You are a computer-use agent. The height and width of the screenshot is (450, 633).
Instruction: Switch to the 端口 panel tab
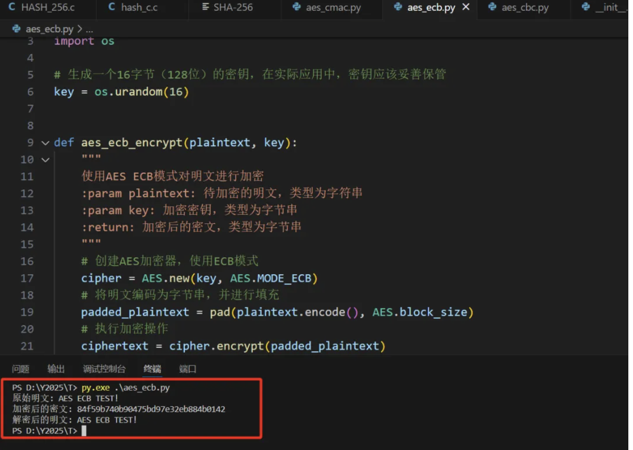coord(188,369)
